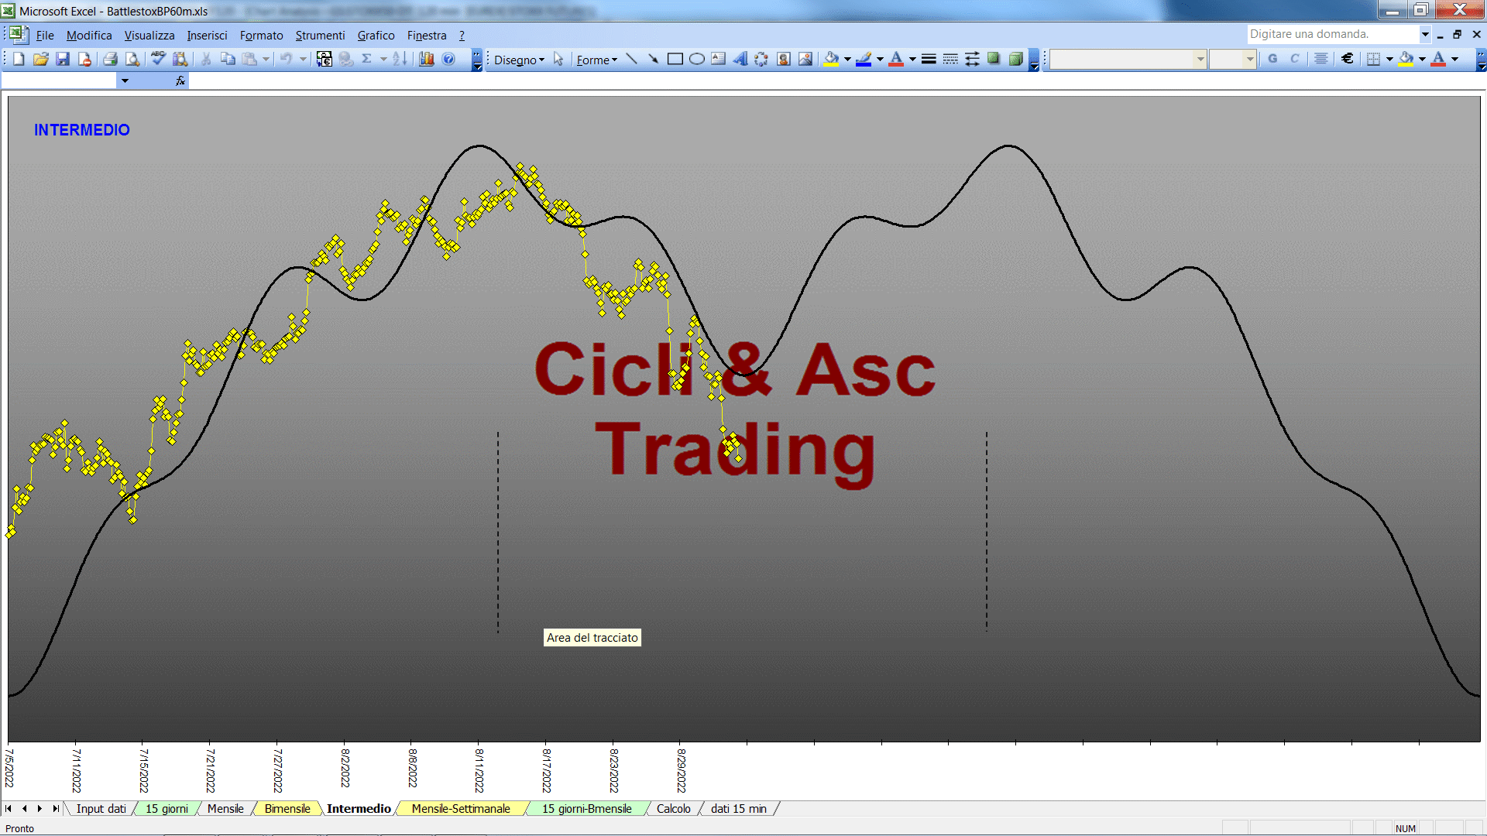Expand the AutoSum functions dropdown arrow

click(x=383, y=59)
